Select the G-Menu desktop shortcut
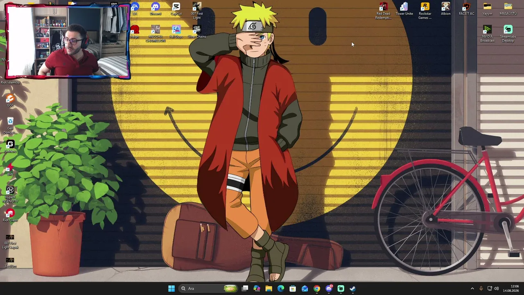 click(10, 147)
